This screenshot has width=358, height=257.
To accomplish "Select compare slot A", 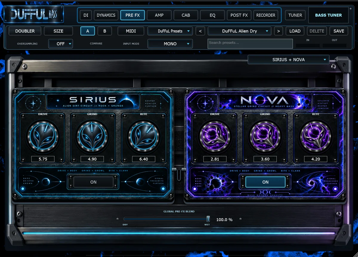I will [87, 31].
